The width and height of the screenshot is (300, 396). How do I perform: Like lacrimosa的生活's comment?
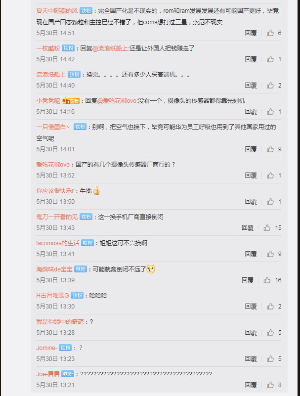point(270,254)
